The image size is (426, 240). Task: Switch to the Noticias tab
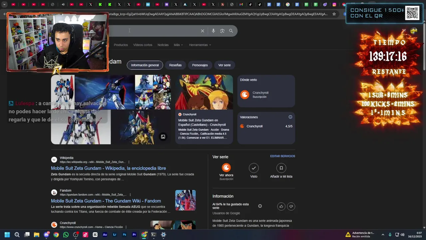click(163, 45)
